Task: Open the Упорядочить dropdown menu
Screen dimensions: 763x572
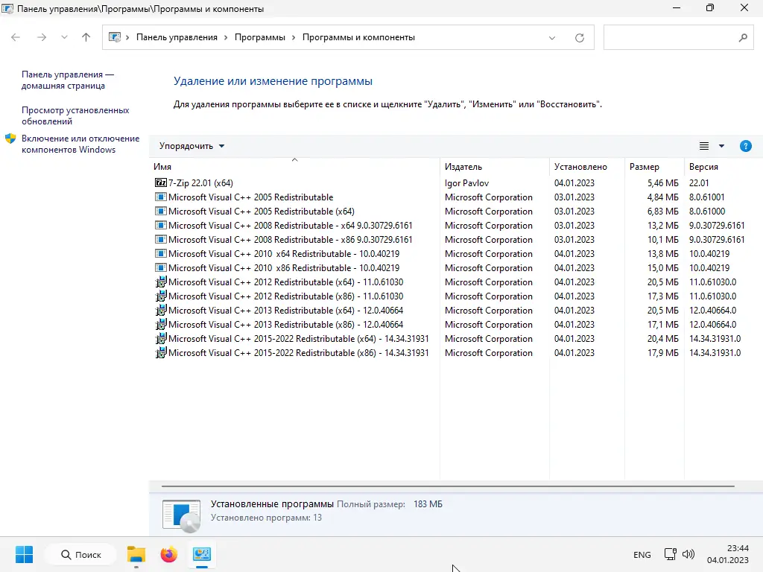Action: [x=191, y=146]
